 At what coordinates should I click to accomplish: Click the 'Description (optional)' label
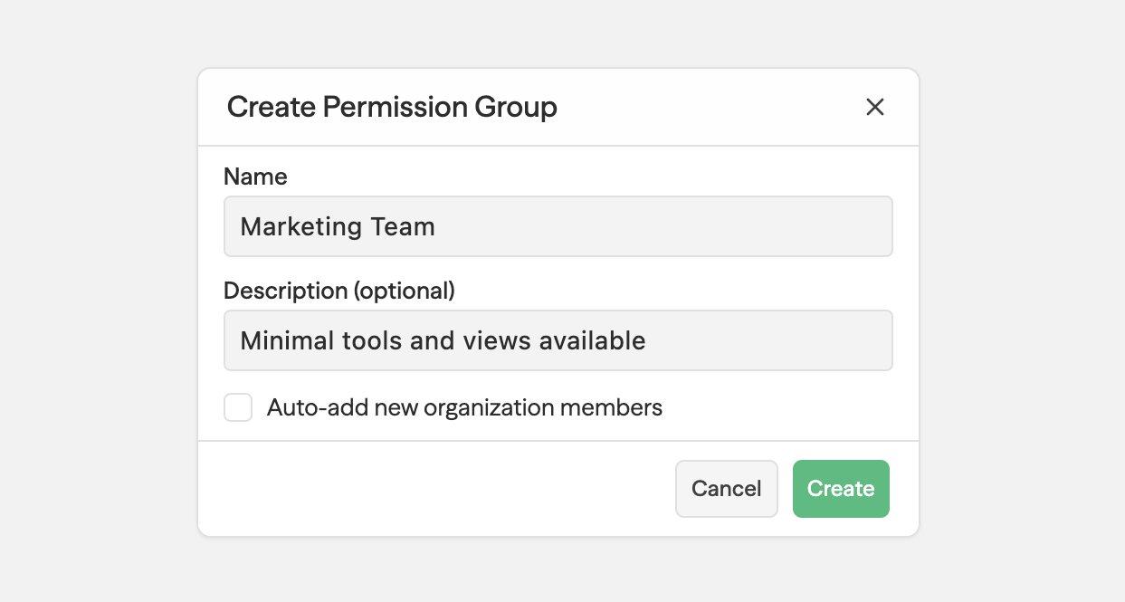tap(338, 291)
